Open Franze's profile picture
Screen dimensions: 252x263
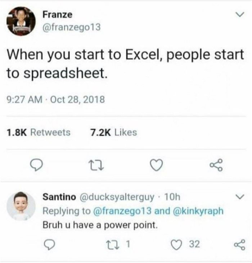pyautogui.click(x=21, y=21)
